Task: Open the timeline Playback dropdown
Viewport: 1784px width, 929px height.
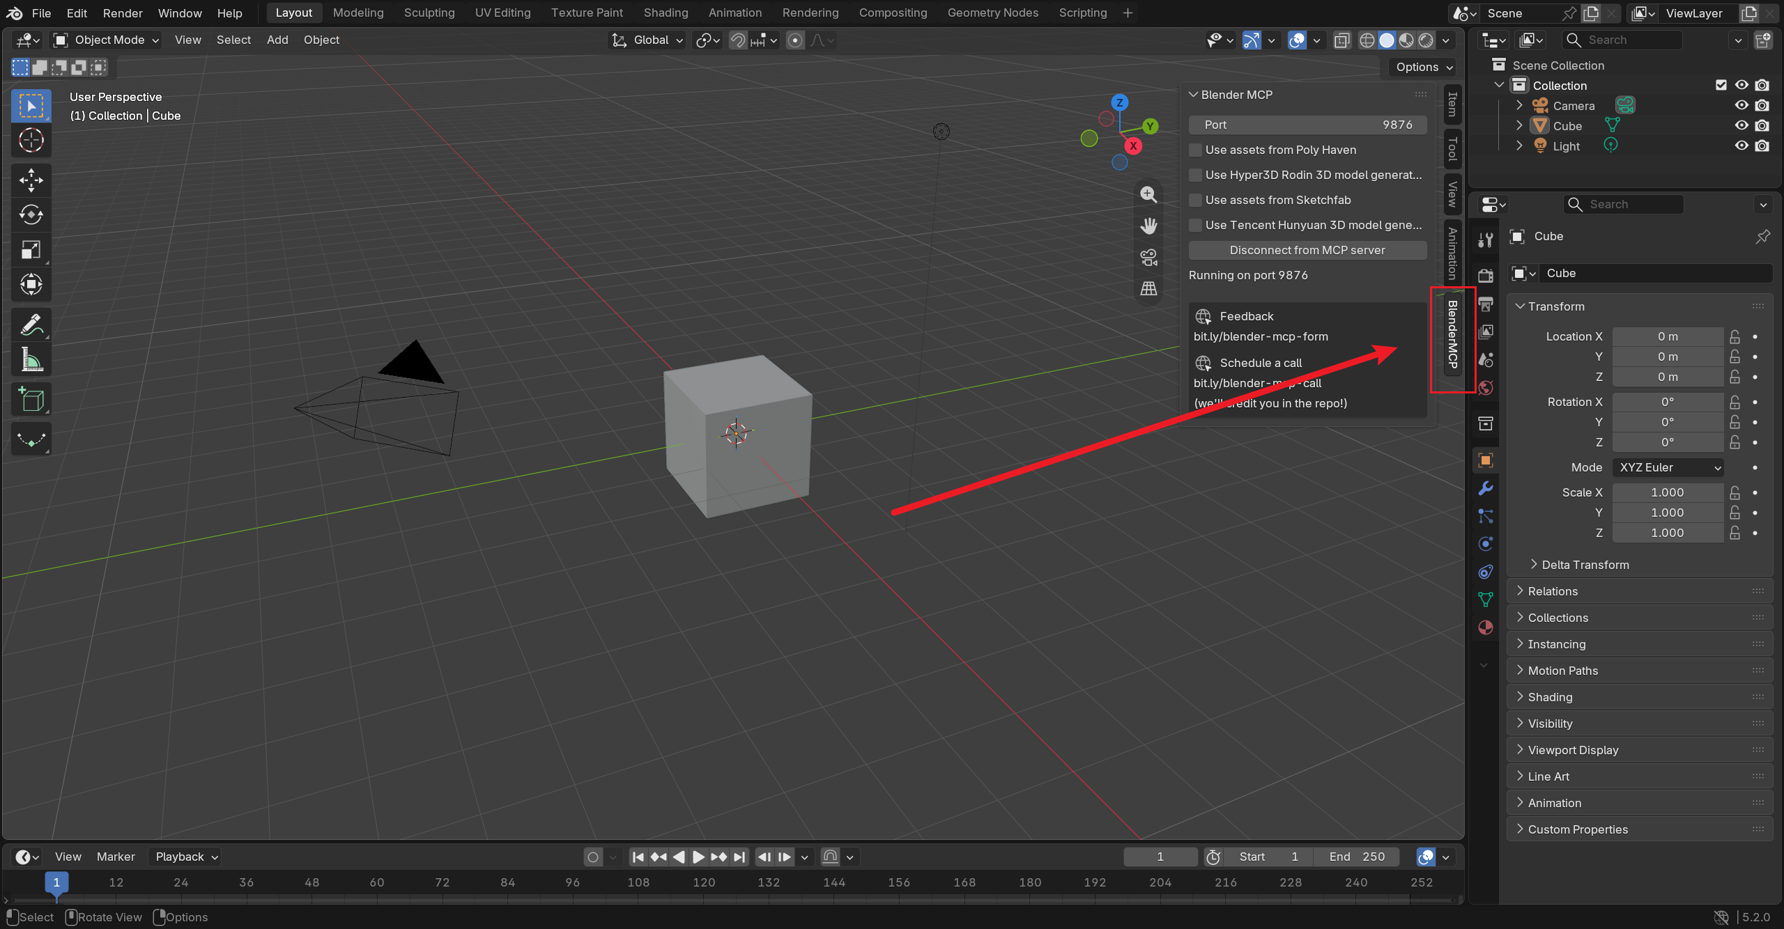Action: pyautogui.click(x=185, y=857)
